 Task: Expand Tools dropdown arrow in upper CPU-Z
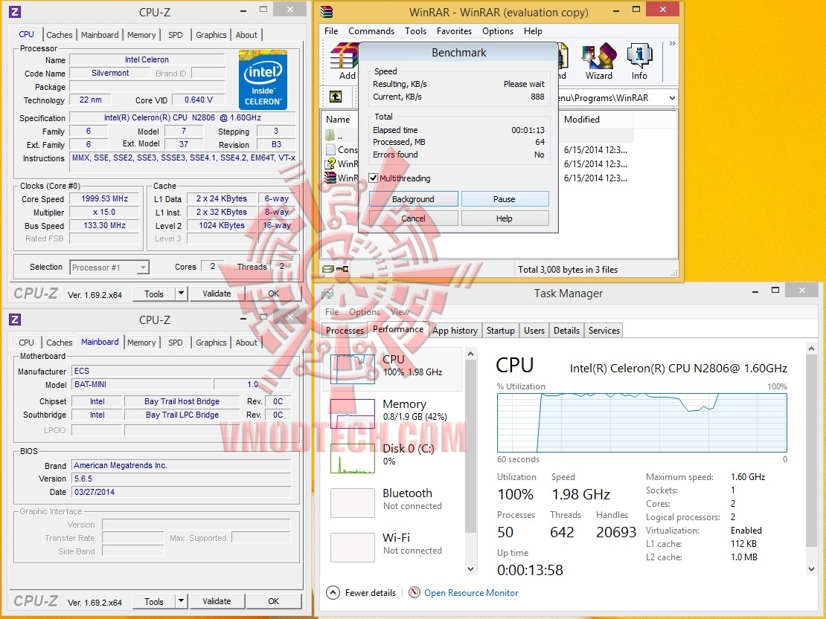(181, 294)
